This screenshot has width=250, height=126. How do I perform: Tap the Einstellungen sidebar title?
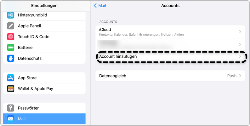[x=44, y=6]
